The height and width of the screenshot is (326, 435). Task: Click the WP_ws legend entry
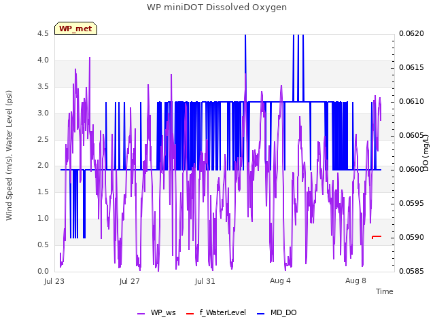(x=156, y=312)
